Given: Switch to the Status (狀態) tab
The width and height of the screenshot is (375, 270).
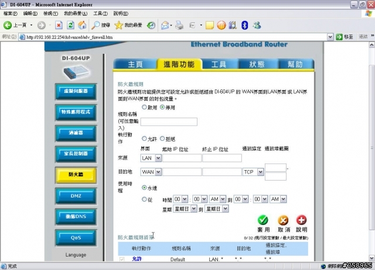Looking at the screenshot, I should 257,64.
